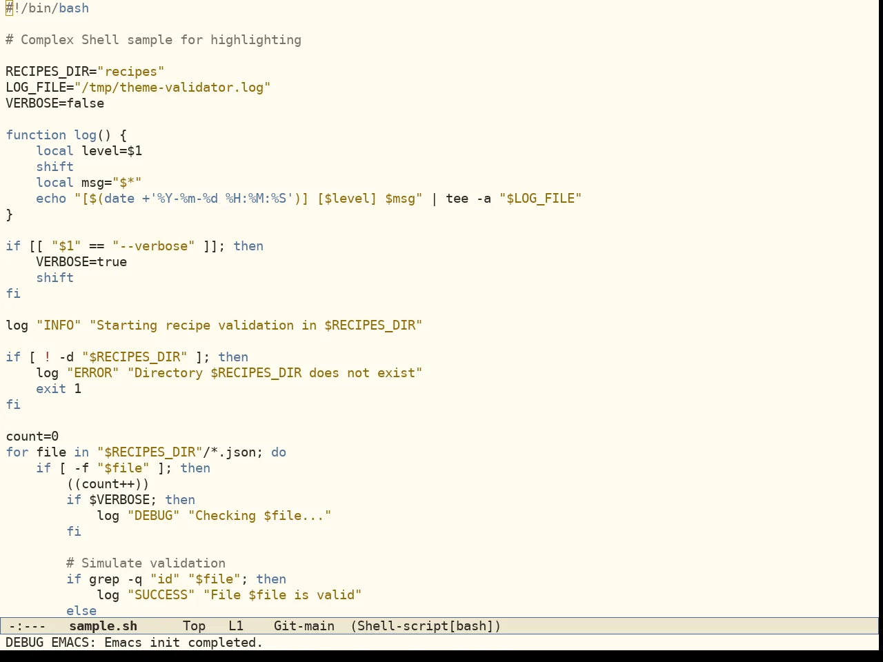
Task: Click the "Checking $file..." string
Action: click(259, 516)
